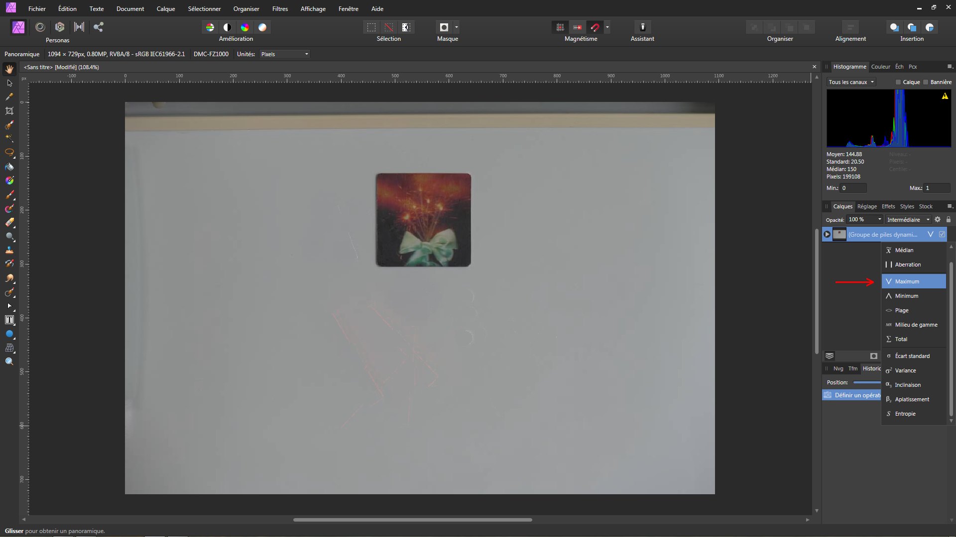Screen dimensions: 956x537
Task: Click the histogram Min input field
Action: pyautogui.click(x=853, y=188)
